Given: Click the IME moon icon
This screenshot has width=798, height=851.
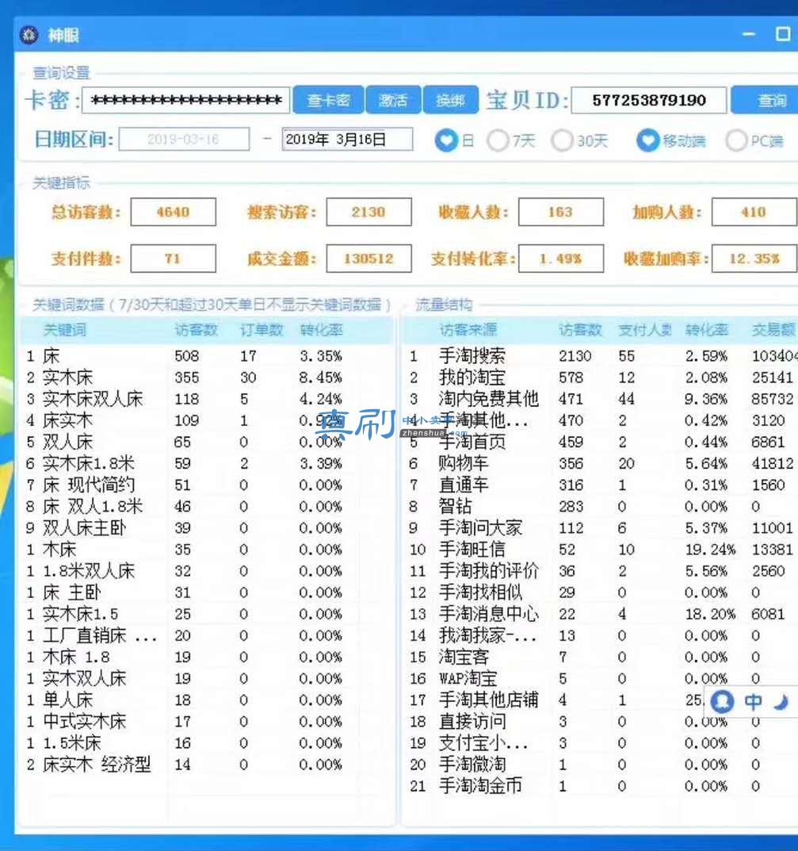Looking at the screenshot, I should coord(781,702).
